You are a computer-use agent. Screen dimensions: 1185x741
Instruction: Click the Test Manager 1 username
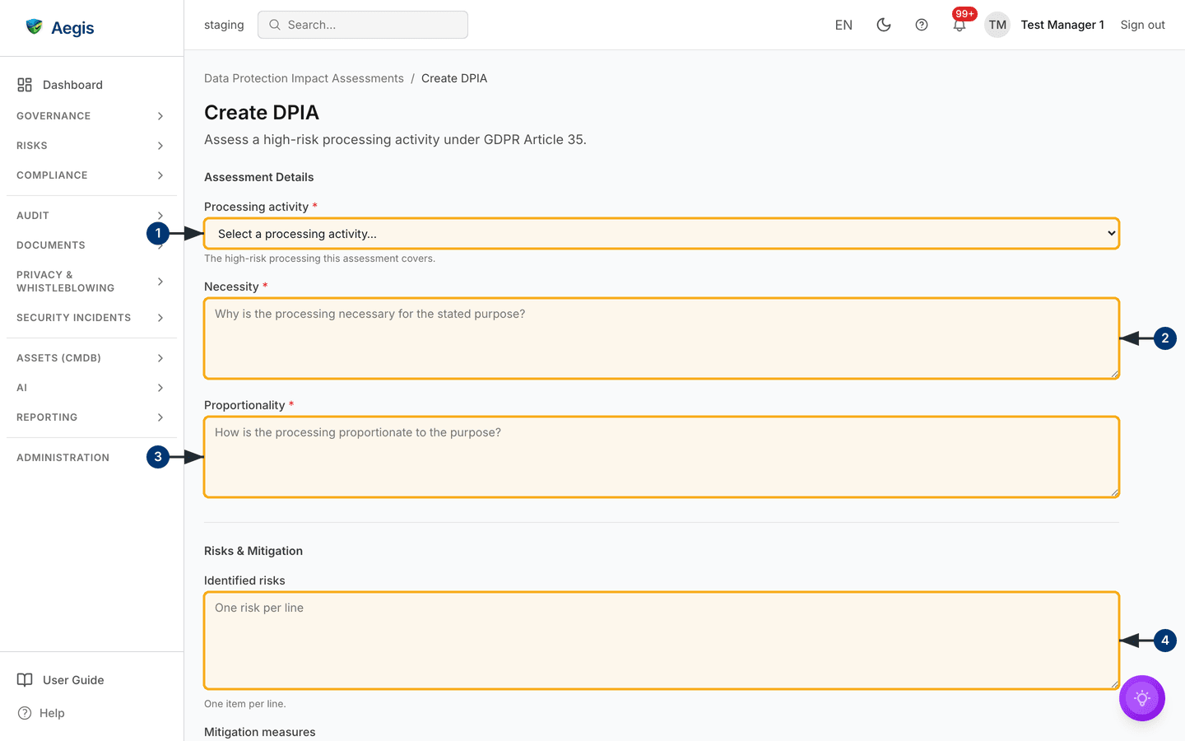[x=1062, y=25]
